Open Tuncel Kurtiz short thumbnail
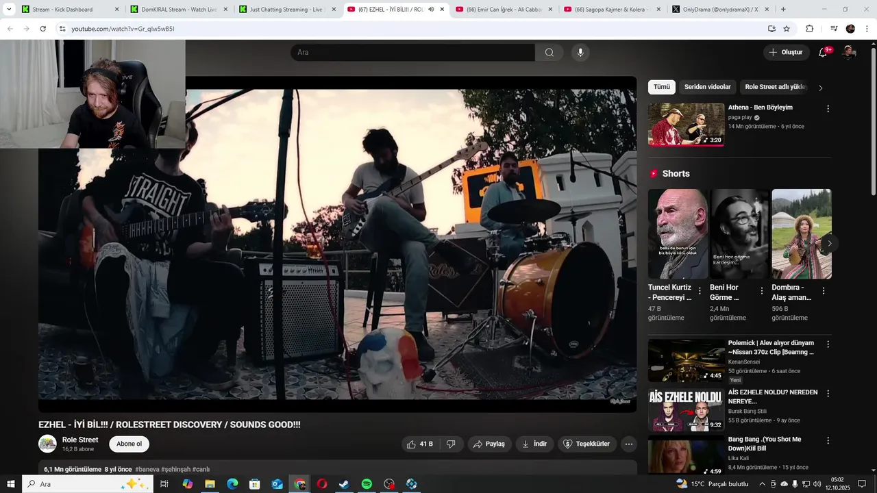877x493 pixels. pyautogui.click(x=678, y=234)
